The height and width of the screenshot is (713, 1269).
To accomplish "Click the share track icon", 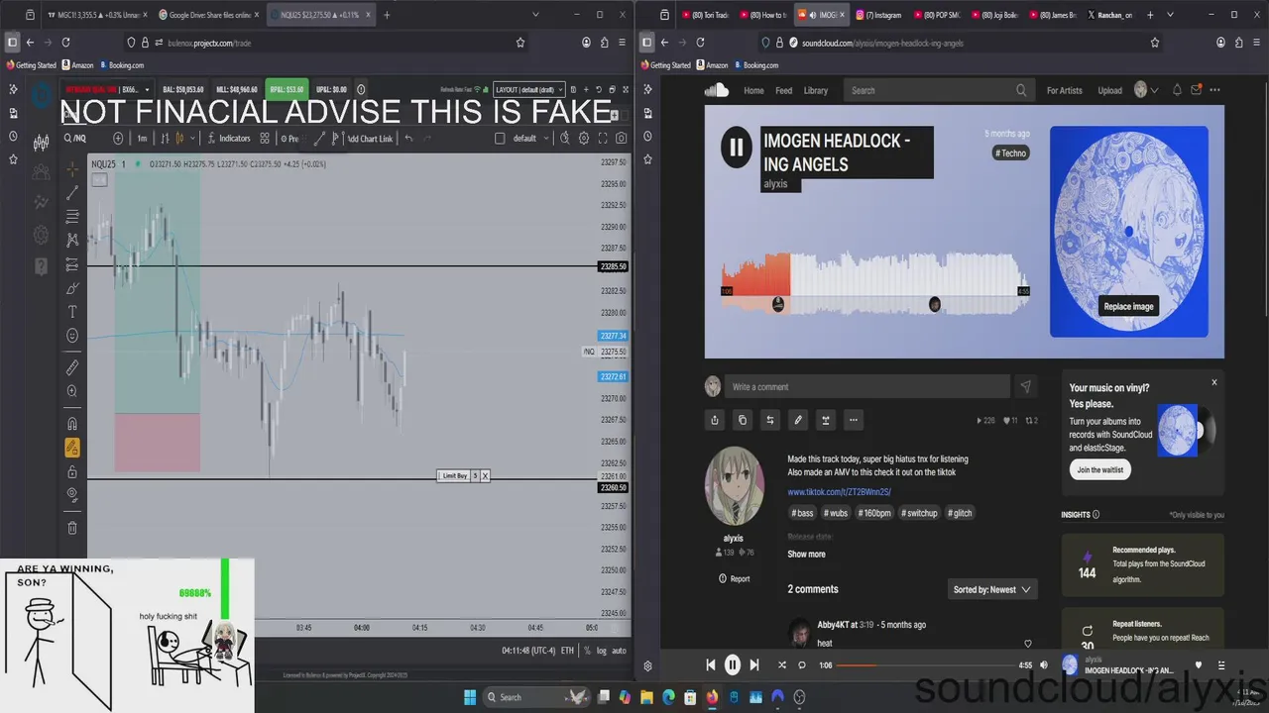I will click(714, 420).
